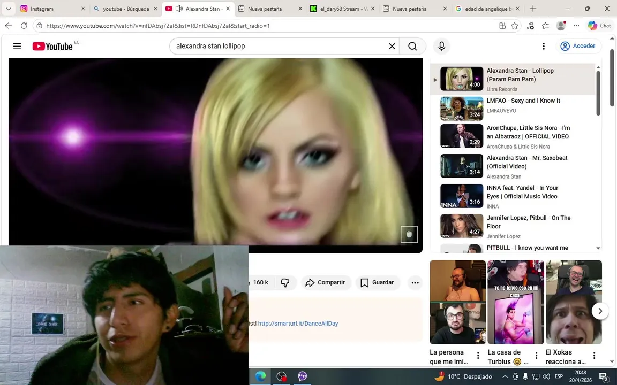Add this page to favorites star

(x=514, y=26)
